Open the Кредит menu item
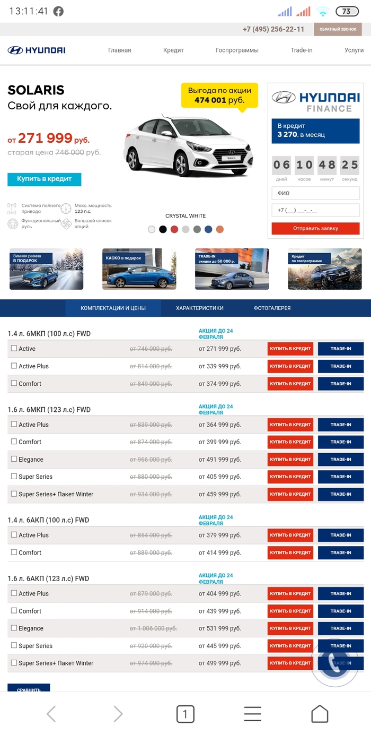 (173, 50)
